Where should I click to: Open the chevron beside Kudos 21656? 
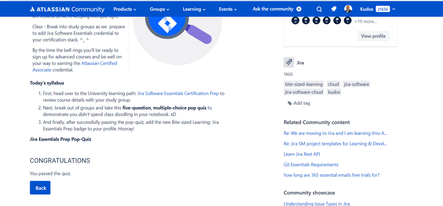click(394, 9)
